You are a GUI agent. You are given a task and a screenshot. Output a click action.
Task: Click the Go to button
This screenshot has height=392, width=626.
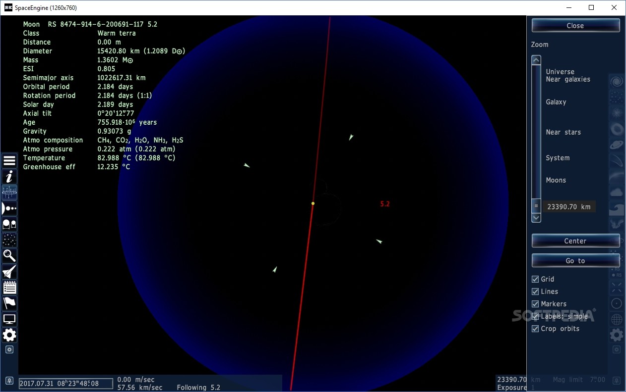pos(575,261)
